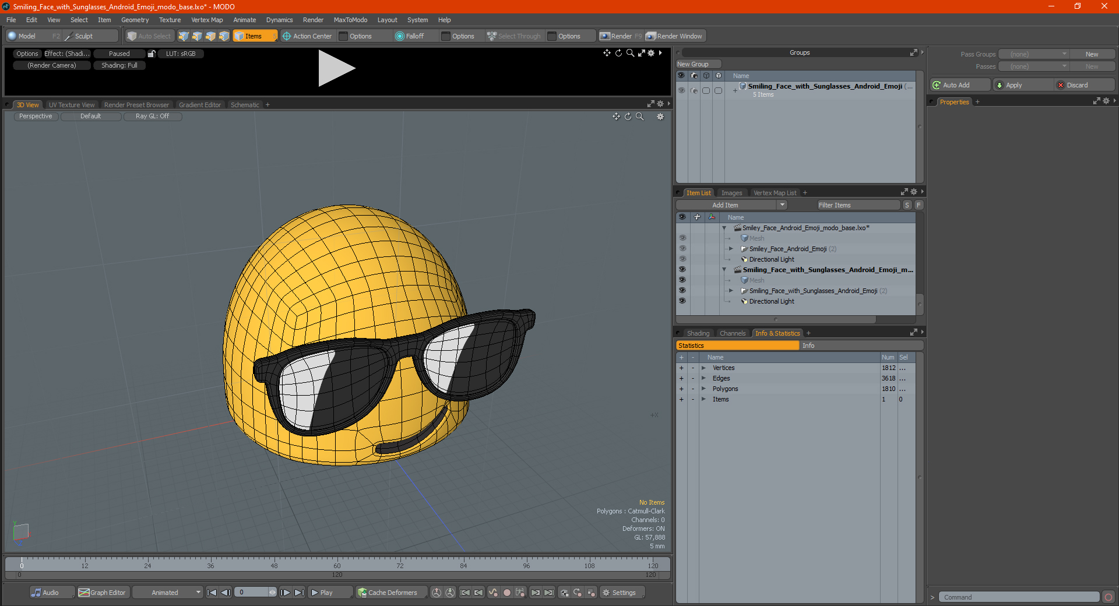Toggle visibility of Smiling_Face_with_Sunglasses group row

point(681,90)
